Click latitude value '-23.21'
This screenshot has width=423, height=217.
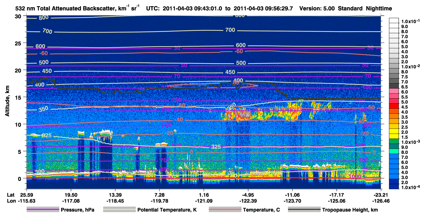(x=381, y=195)
